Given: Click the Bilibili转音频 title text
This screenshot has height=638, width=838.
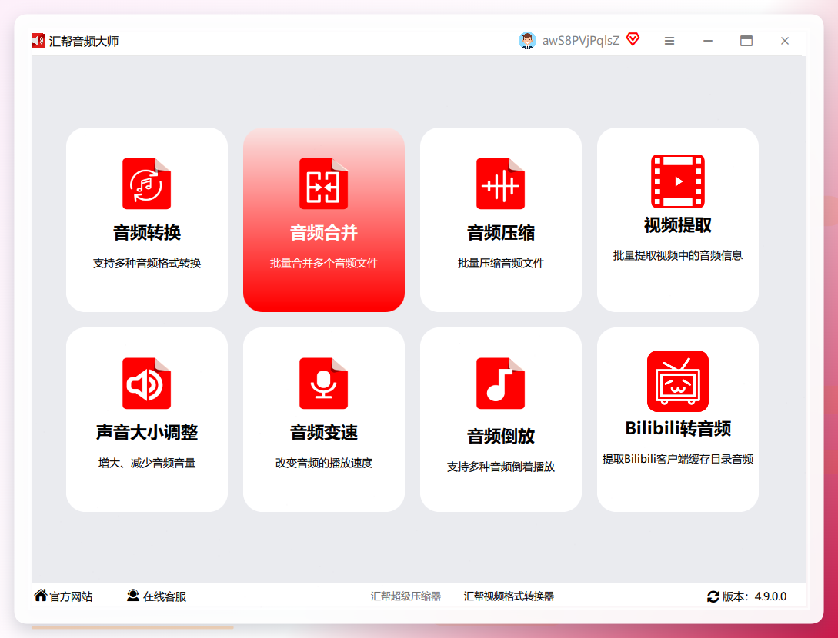Looking at the screenshot, I should tap(678, 429).
